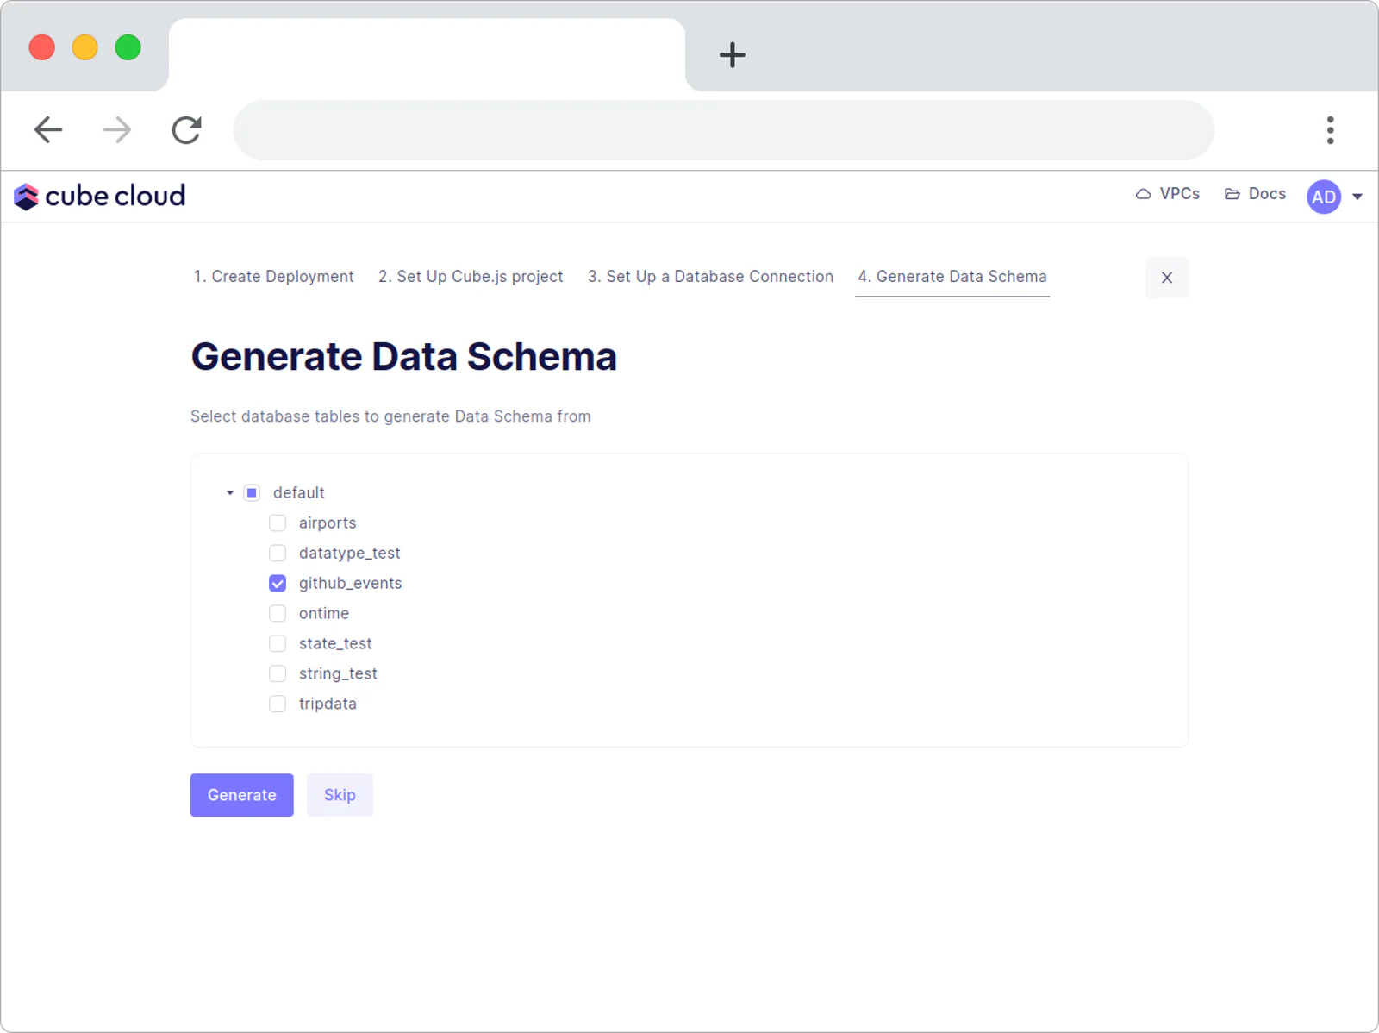This screenshot has height=1033, width=1379.
Task: Click the Skip button
Action: [340, 795]
